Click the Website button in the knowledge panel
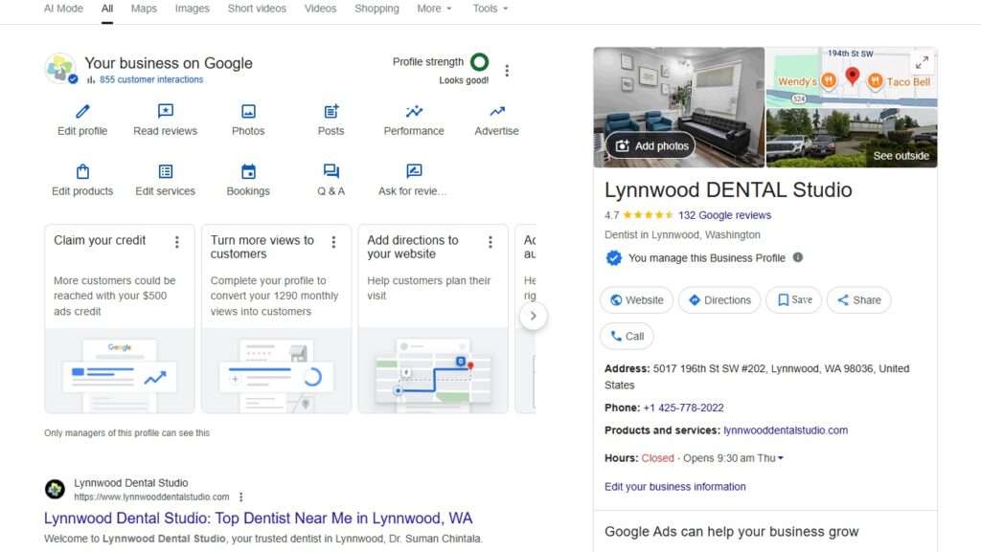981x552 pixels. (x=637, y=300)
